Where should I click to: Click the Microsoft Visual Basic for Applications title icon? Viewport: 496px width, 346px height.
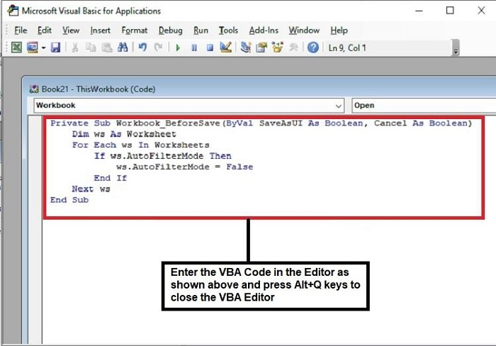click(13, 11)
